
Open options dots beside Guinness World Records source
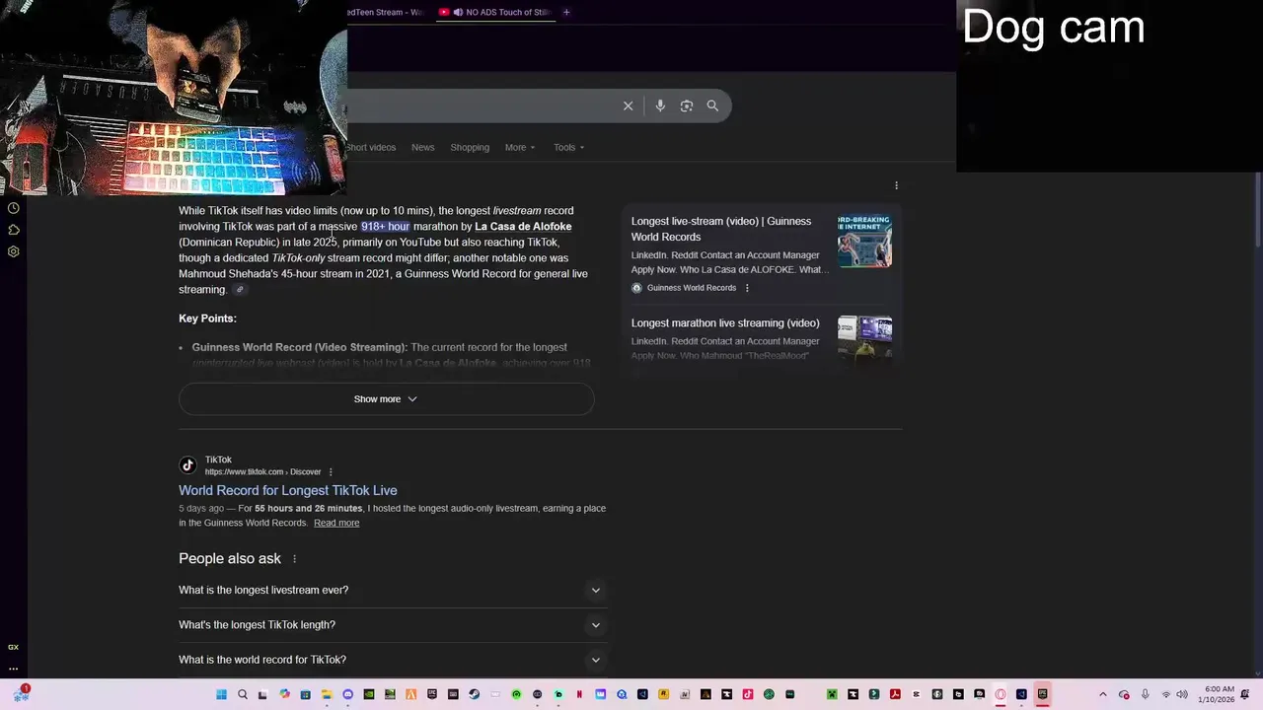pyautogui.click(x=747, y=288)
